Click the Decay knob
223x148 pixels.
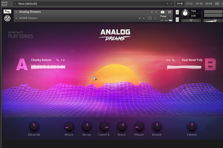click(x=87, y=127)
